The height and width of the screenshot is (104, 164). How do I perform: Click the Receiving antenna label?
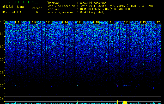click(x=60, y=12)
